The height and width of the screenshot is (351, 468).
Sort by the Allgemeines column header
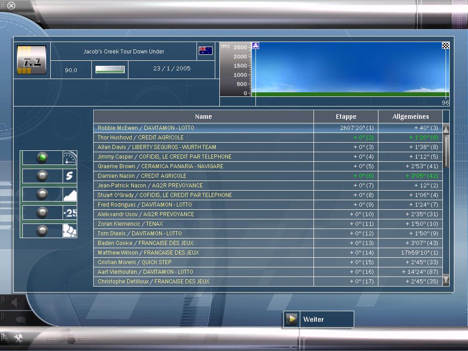click(x=410, y=117)
